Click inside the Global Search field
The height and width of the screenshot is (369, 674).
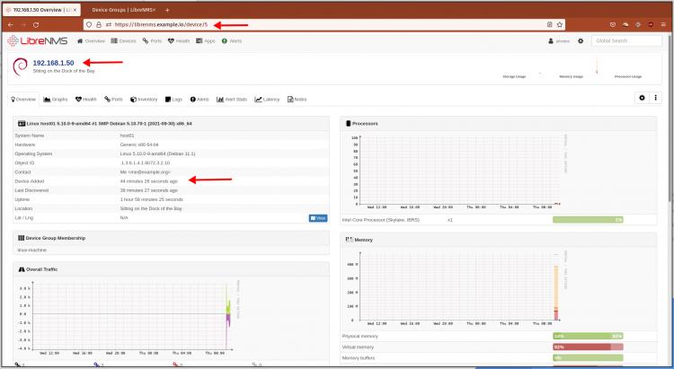[627, 40]
